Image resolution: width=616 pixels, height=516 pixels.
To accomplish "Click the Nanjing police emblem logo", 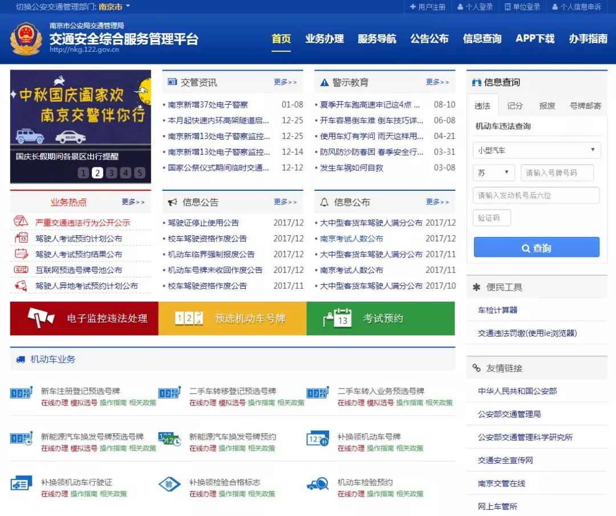I will coord(26,39).
